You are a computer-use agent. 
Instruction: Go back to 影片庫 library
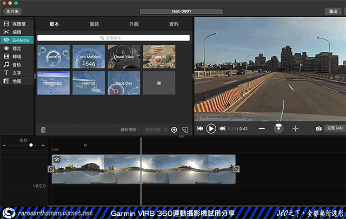[12, 11]
